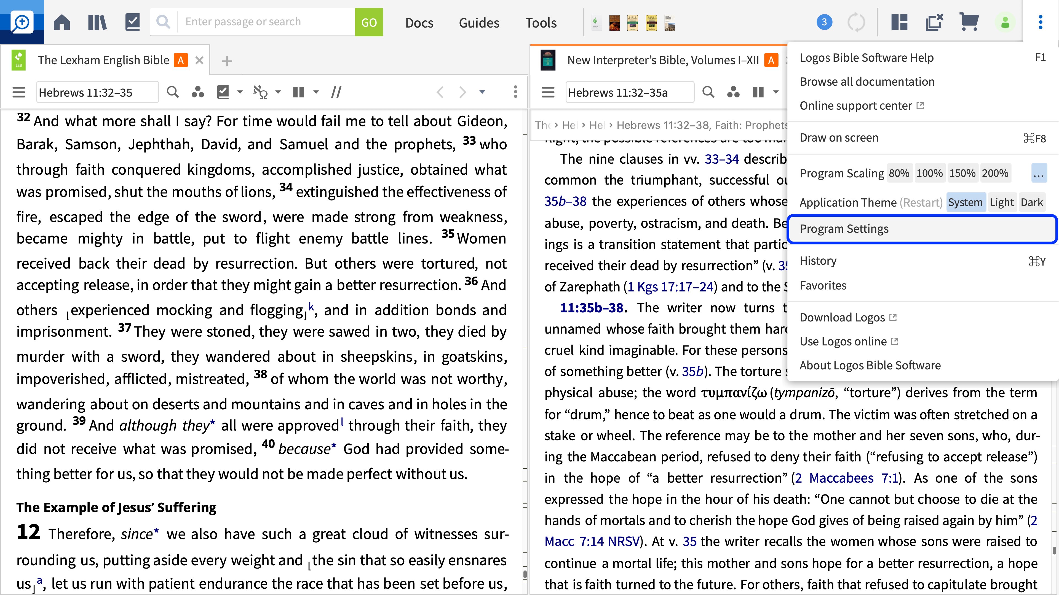Switch Application Theme to Light
Image resolution: width=1059 pixels, height=595 pixels.
pos(1002,202)
